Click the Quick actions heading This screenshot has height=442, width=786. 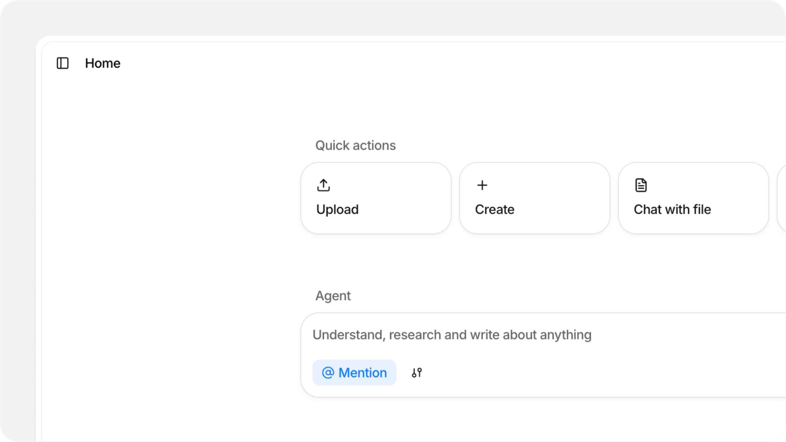click(355, 145)
